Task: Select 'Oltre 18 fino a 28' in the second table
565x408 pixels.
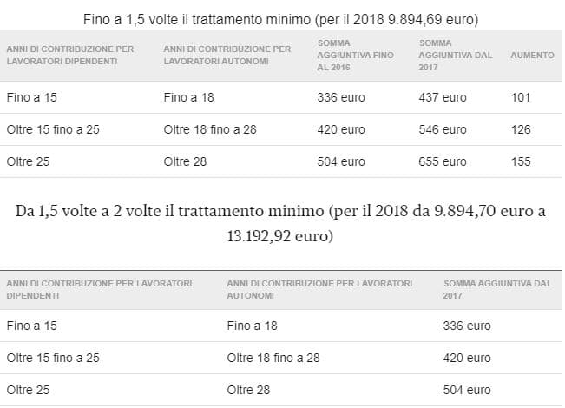Action: pyautogui.click(x=273, y=358)
